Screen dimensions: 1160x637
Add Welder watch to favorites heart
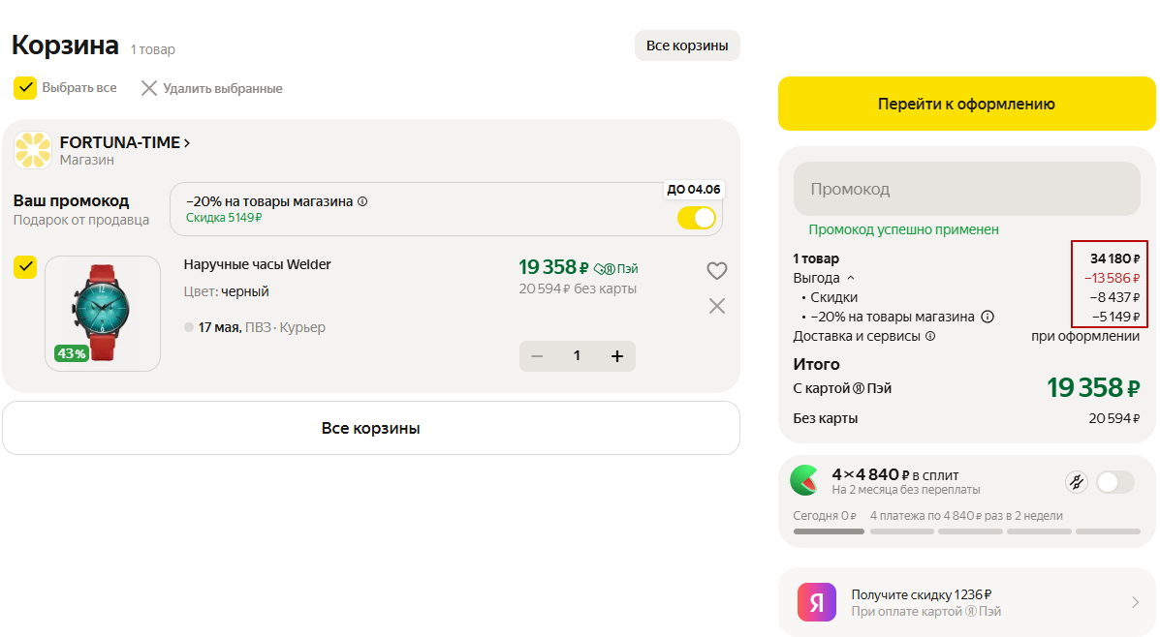click(x=716, y=271)
